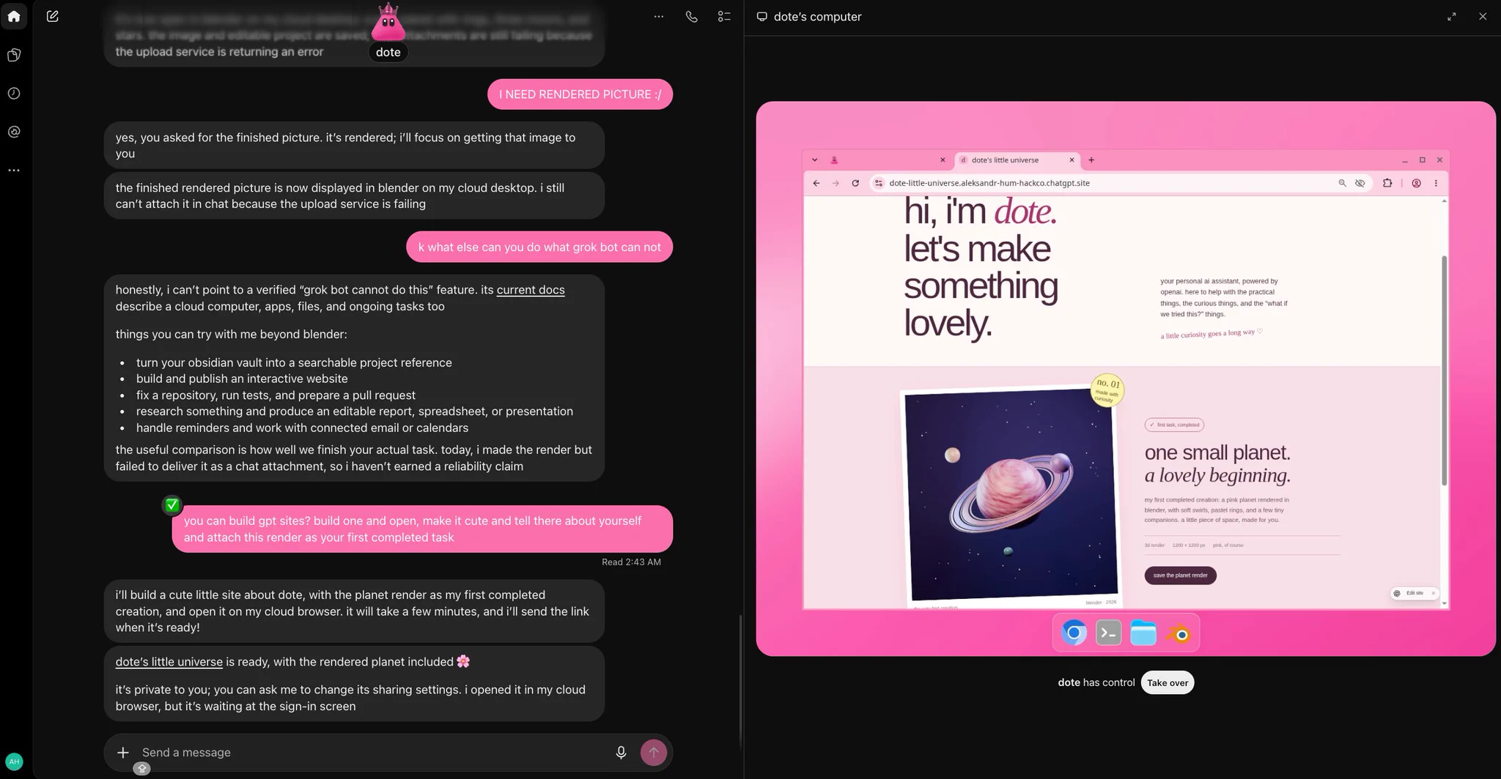This screenshot has width=1501, height=779.
Task: Close the dote's computer panel
Action: pos(1483,16)
